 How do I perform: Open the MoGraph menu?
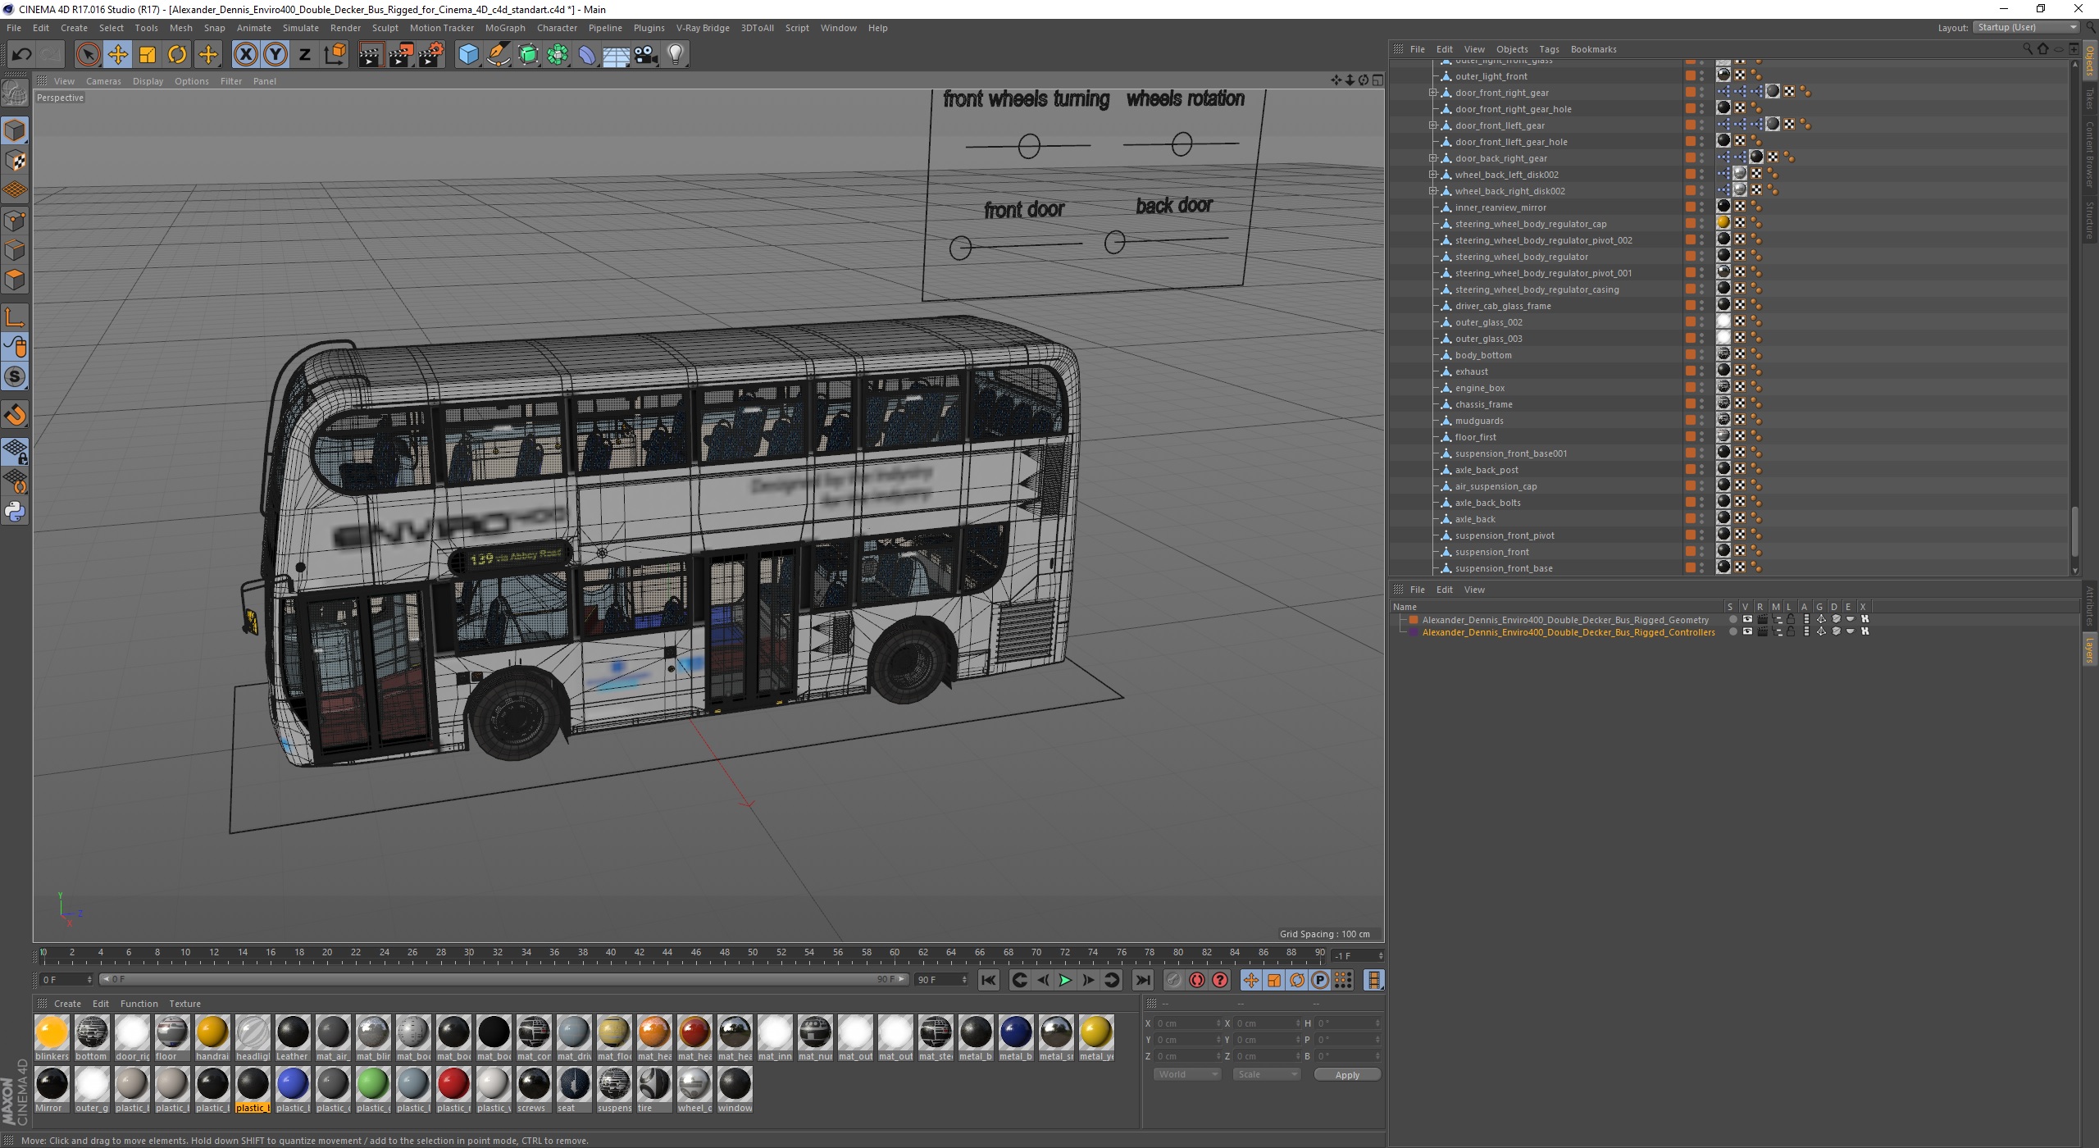(505, 28)
